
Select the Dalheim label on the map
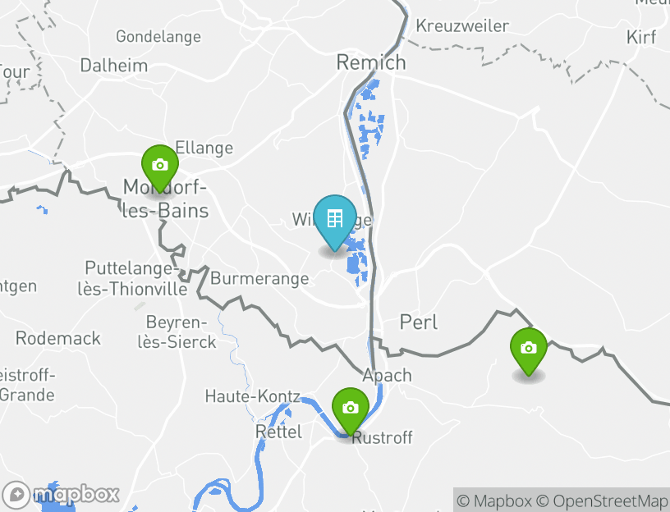114,66
